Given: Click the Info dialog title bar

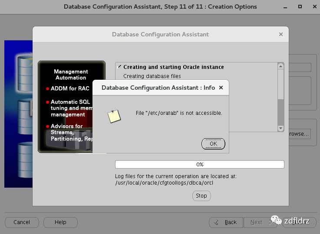Looking at the screenshot, I should pyautogui.click(x=161, y=88).
